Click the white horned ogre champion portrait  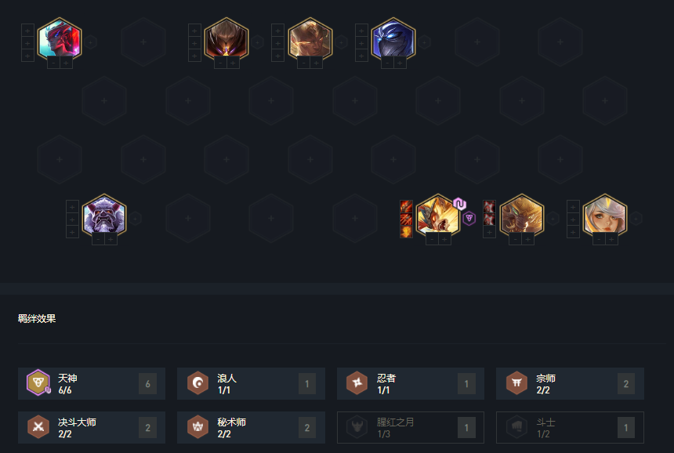[x=104, y=215]
